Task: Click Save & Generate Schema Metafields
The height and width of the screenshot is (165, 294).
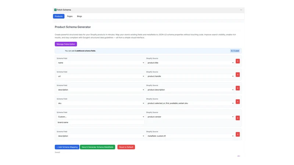Action: (x=97, y=147)
